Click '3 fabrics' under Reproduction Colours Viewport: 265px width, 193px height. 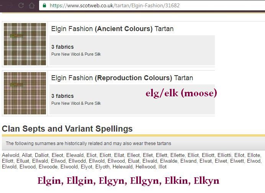pyautogui.click(x=62, y=96)
